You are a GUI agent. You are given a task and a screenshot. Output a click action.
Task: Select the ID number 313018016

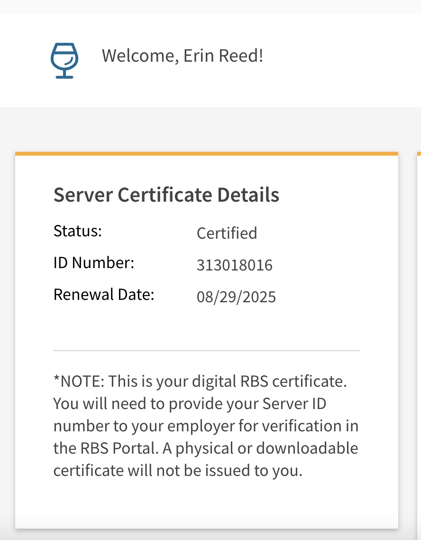(x=234, y=265)
